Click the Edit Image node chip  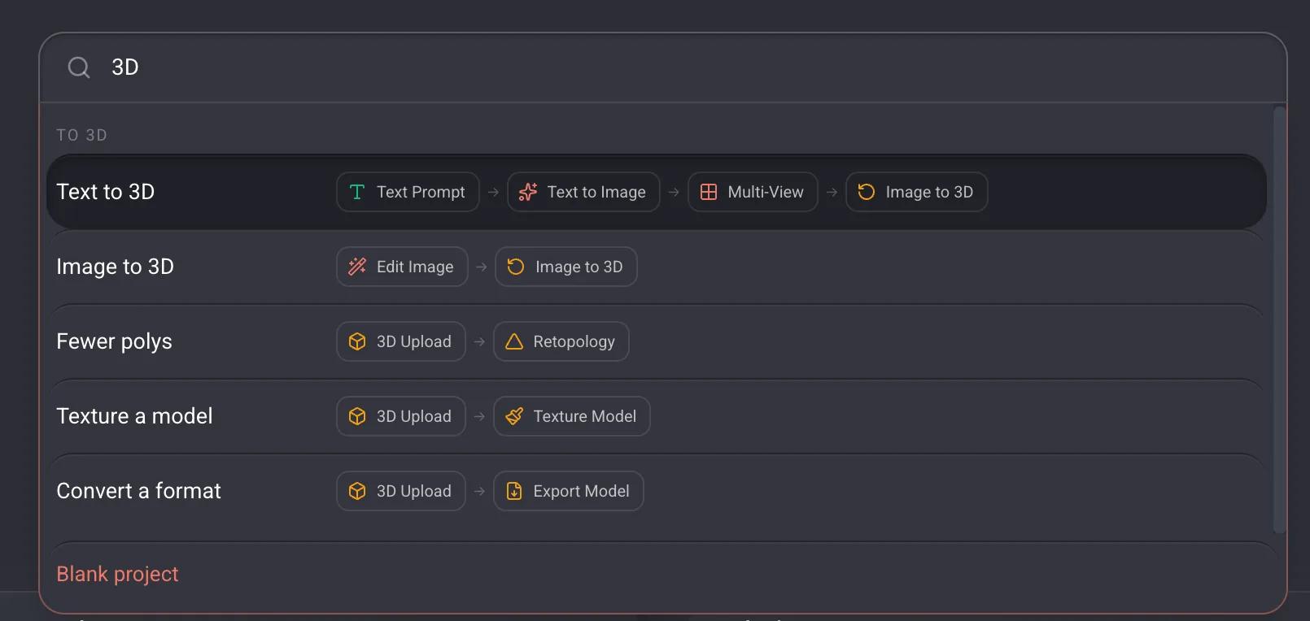click(x=402, y=267)
